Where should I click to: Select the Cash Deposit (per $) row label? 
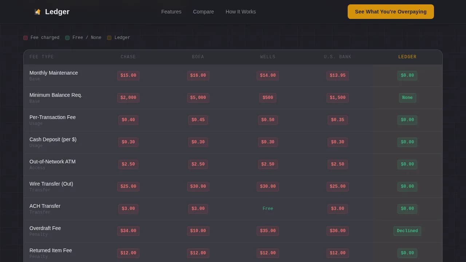[53, 139]
